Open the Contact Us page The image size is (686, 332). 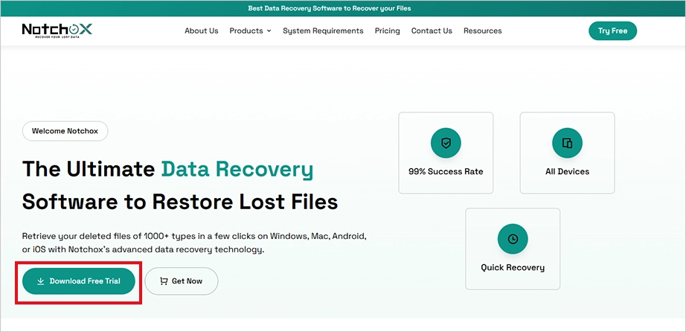pyautogui.click(x=432, y=31)
